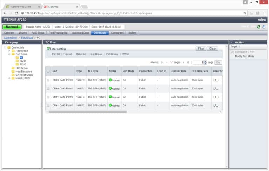Click the table scrollbar right arrow
The image size is (269, 171).
pyautogui.click(x=221, y=112)
